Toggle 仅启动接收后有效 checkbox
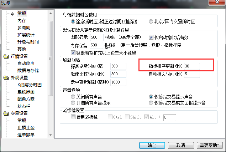 click(151, 37)
